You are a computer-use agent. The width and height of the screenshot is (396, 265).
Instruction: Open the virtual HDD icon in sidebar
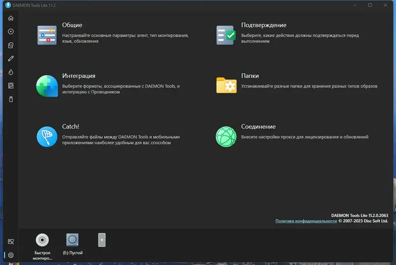coord(10,86)
